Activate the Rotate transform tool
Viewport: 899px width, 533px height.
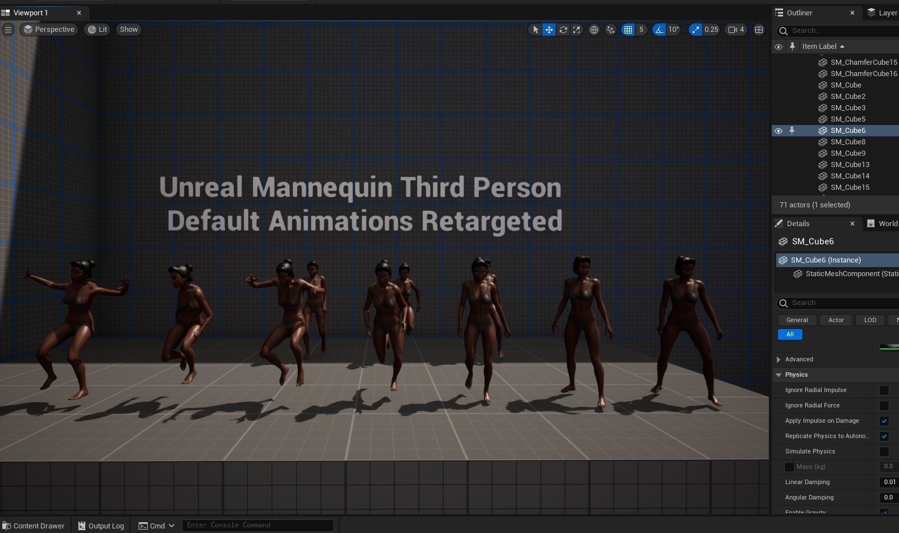coord(563,30)
